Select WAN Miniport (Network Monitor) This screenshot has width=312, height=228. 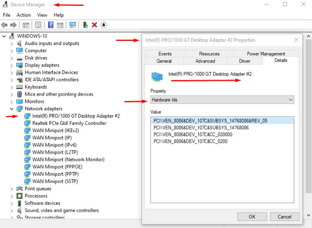coord(68,160)
